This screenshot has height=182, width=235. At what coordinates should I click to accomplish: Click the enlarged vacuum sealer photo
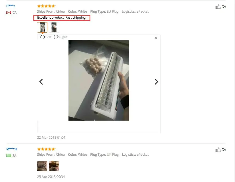click(x=99, y=80)
